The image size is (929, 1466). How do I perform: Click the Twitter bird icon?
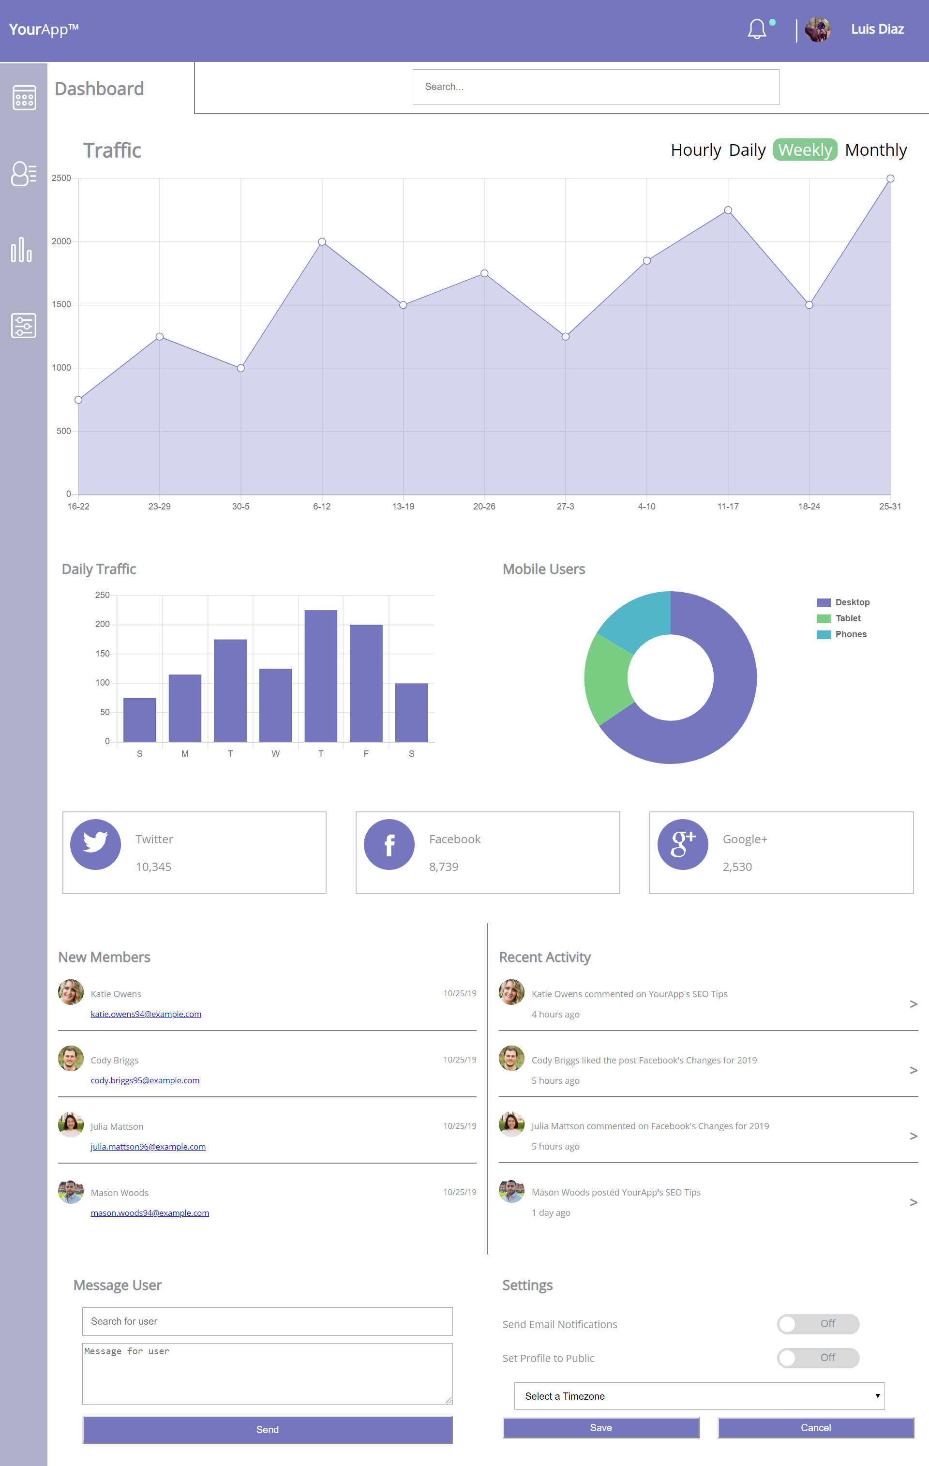(96, 844)
